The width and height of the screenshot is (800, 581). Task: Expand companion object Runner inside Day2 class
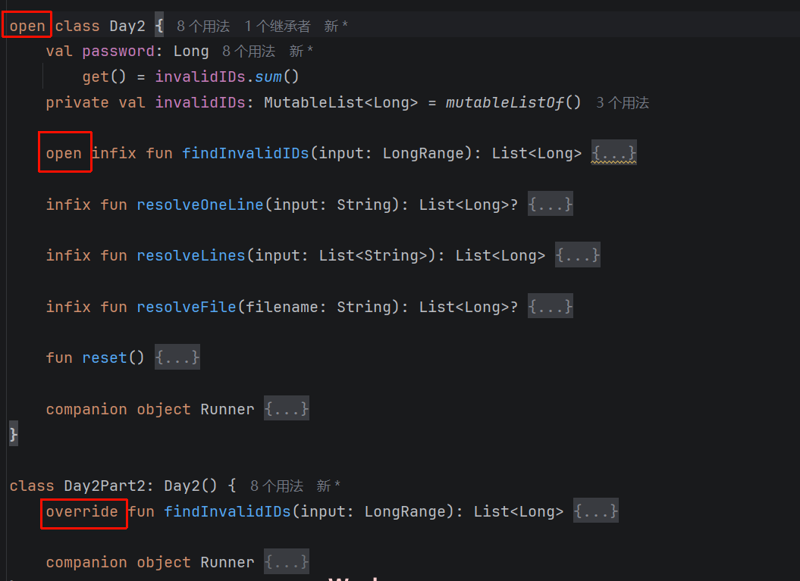pos(286,409)
